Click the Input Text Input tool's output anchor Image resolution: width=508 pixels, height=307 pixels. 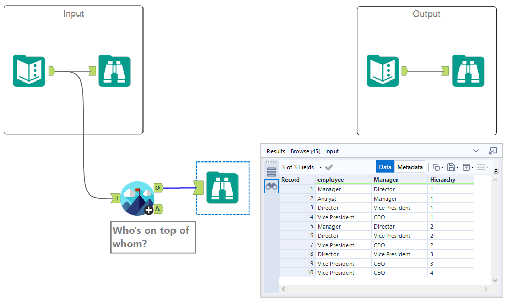point(52,71)
